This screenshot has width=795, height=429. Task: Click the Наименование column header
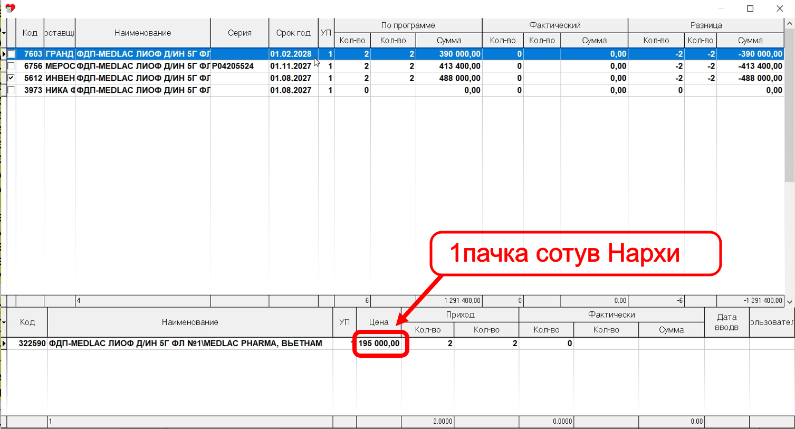click(x=142, y=32)
